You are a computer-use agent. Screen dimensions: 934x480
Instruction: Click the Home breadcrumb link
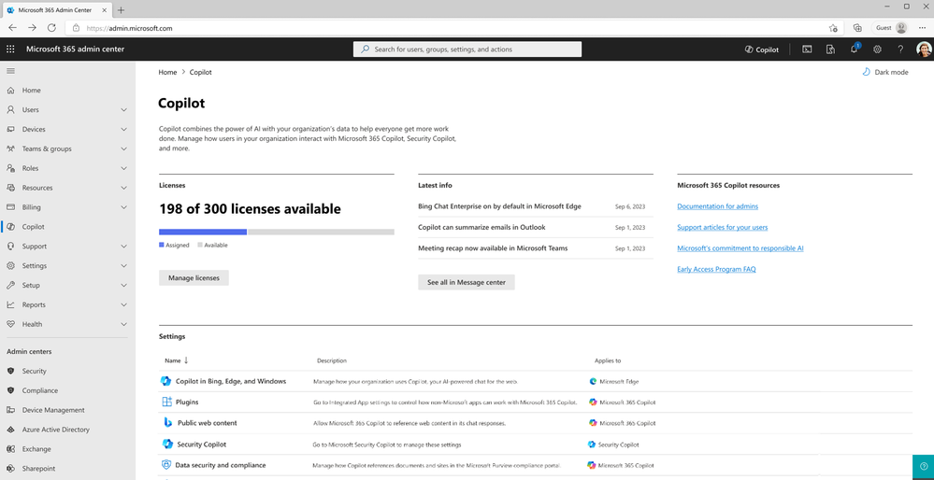point(167,72)
